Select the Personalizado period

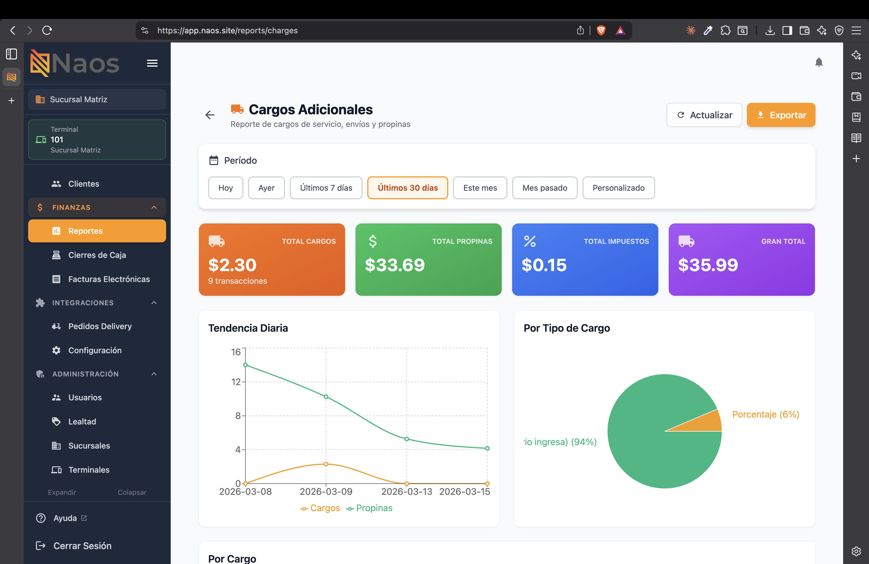(x=618, y=188)
